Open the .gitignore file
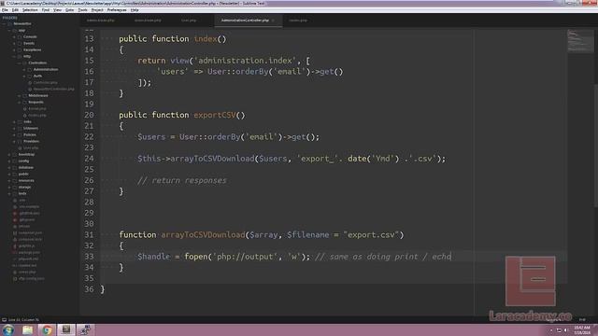Viewport: 598px width, 336px height. click(x=27, y=220)
